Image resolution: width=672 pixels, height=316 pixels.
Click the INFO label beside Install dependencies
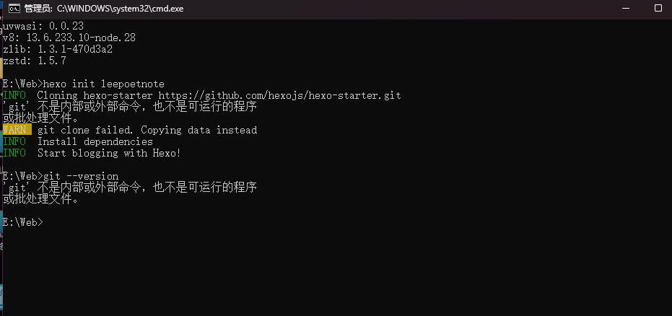pos(14,142)
